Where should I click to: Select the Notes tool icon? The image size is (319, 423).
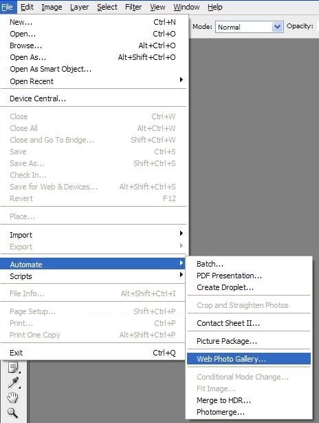point(13,367)
